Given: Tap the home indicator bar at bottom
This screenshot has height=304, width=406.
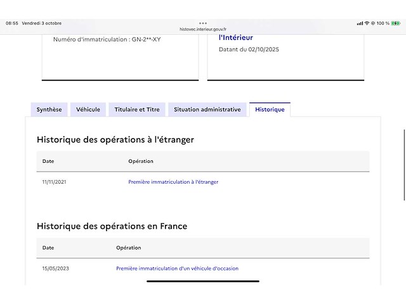Looking at the screenshot, I should click(x=203, y=281).
